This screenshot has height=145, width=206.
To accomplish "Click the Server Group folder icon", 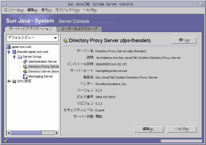I will point(20,57).
